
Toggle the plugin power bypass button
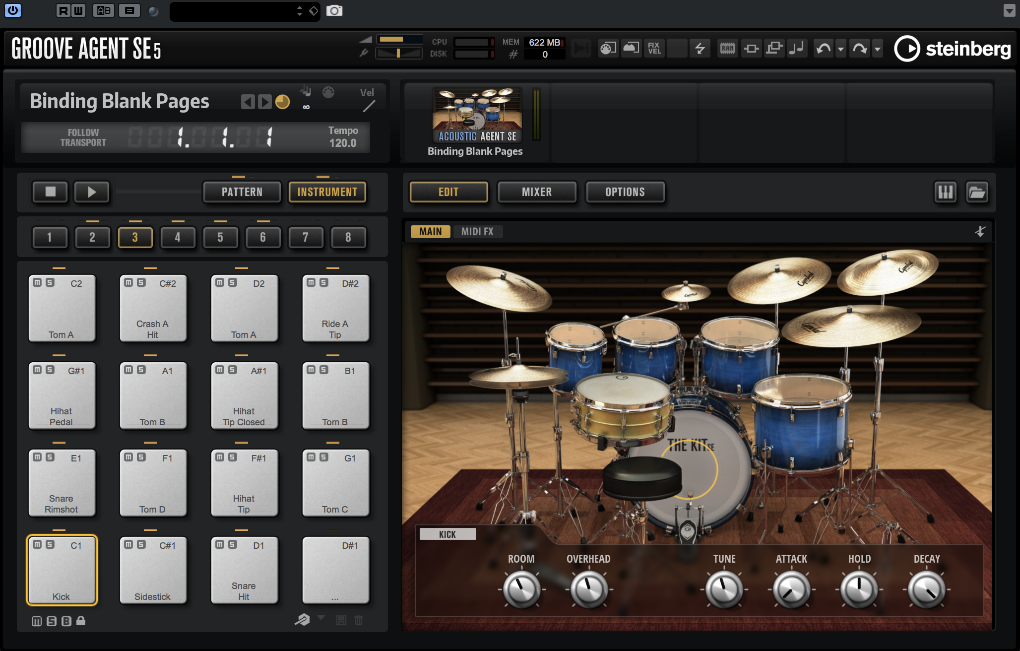coord(13,10)
